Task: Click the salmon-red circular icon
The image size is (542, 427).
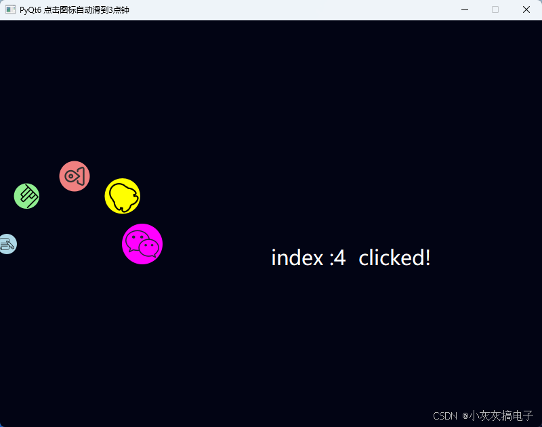Action: coord(75,176)
